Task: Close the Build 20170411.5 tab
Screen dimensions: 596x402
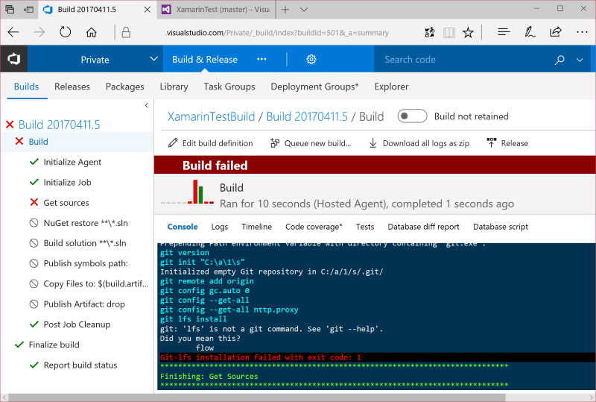Action: point(147,10)
